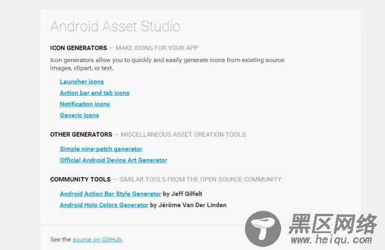Open Android Action Bar Style Generator link
The image size is (385, 250).
[x=110, y=194]
